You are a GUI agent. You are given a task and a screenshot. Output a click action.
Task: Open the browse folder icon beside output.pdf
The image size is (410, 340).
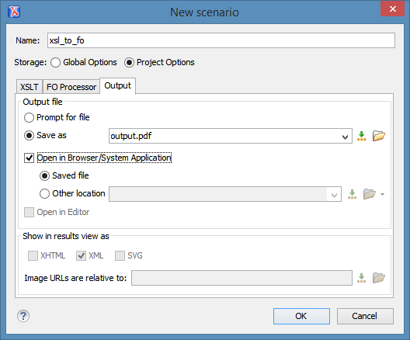click(379, 136)
